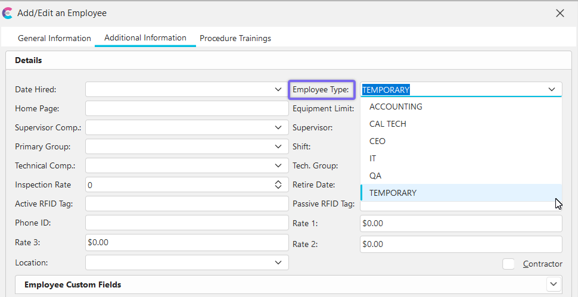
Task: Expand the Technical Comp. dropdown
Action: click(278, 165)
